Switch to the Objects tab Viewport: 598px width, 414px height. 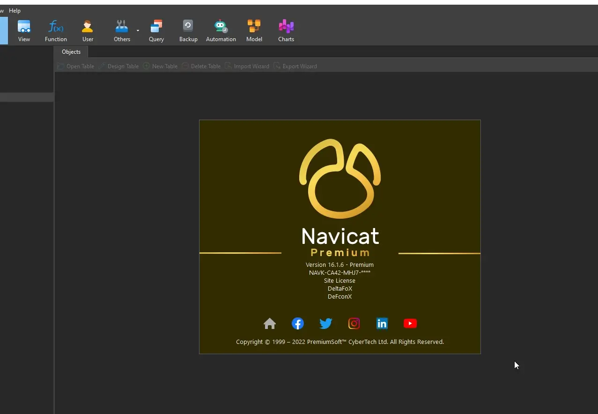click(71, 52)
